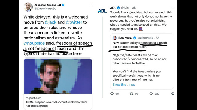
Task: Click ADL's blue verified badge
Action: click(118, 8)
